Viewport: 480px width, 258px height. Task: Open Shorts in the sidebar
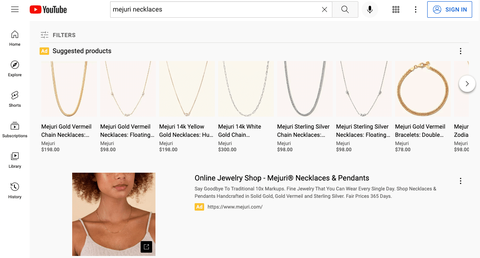(x=15, y=99)
